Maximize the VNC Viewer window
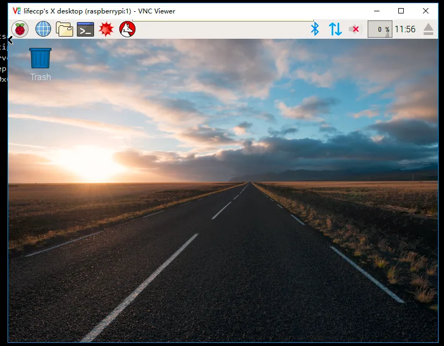 401,11
